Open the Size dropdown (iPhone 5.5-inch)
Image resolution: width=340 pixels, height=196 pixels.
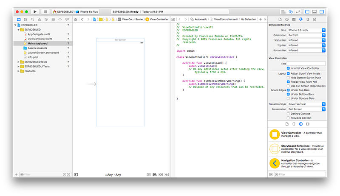pyautogui.click(x=306, y=30)
